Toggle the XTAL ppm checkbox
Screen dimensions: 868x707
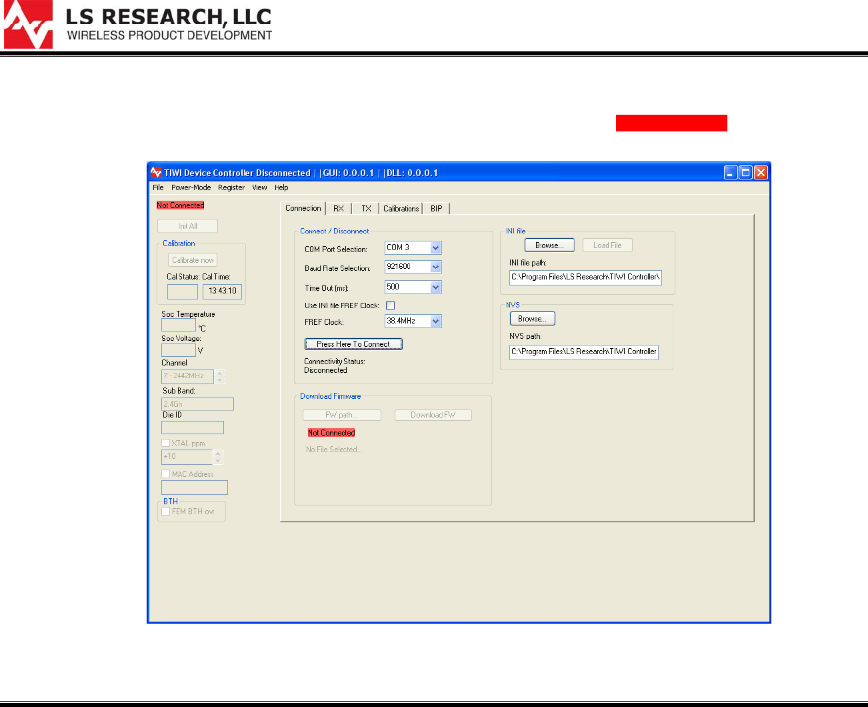166,443
